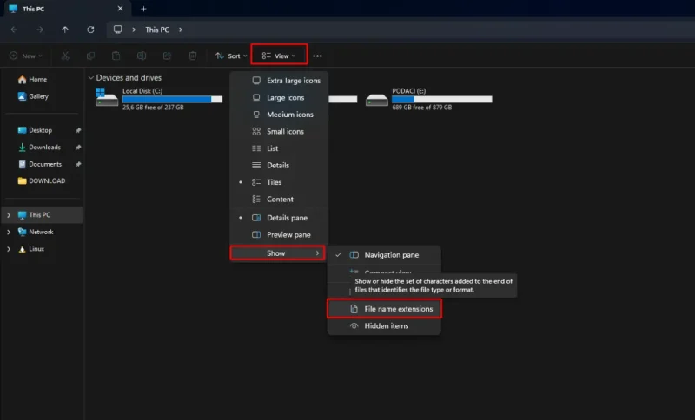Click '689 GB free of 879 GB' text
Viewport: 695px width, 420px height.
pyautogui.click(x=421, y=108)
